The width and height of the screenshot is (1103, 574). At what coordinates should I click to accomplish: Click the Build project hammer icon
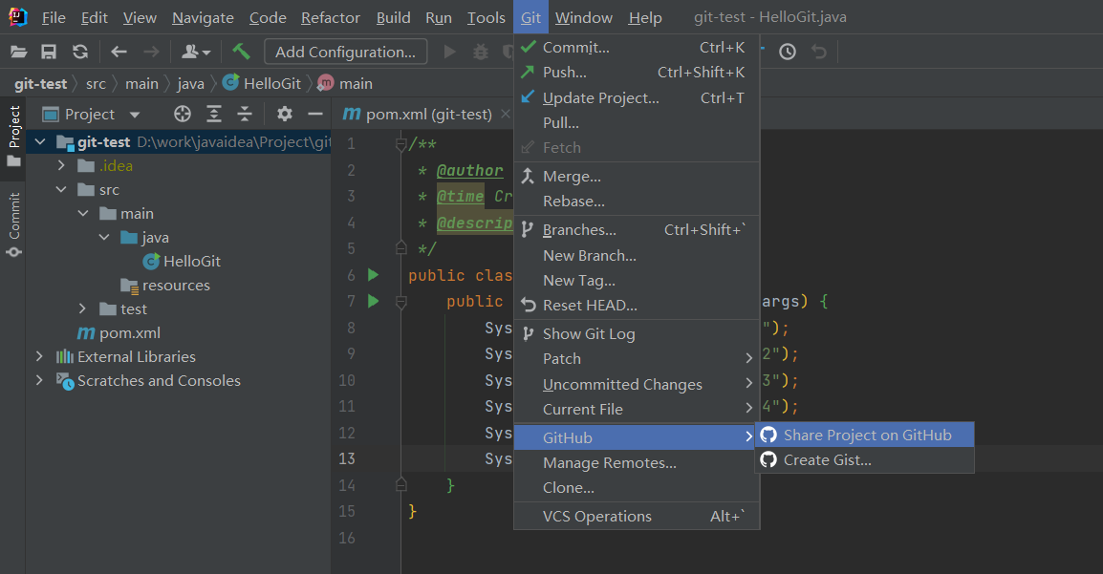point(241,52)
